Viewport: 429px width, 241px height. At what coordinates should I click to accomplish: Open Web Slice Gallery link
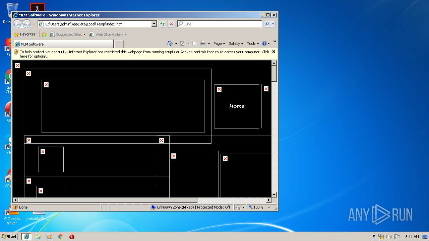pos(107,34)
